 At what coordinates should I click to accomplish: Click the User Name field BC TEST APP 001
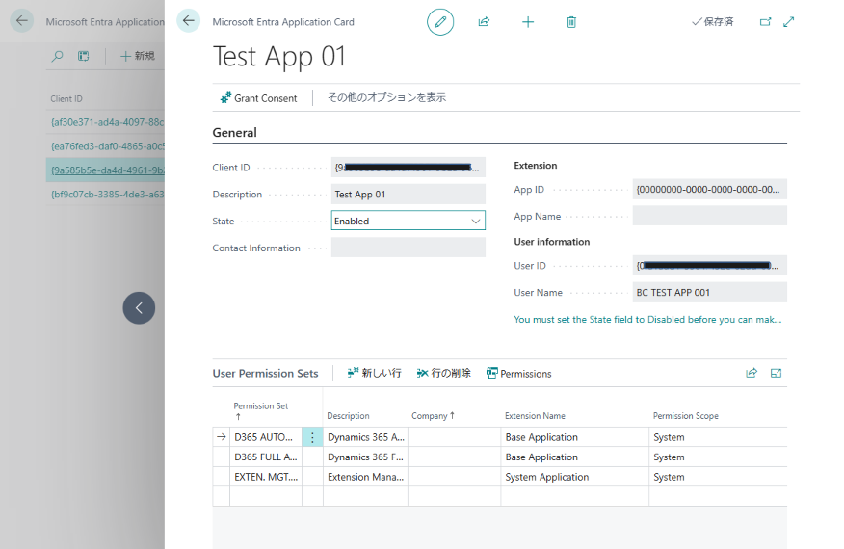click(x=709, y=292)
